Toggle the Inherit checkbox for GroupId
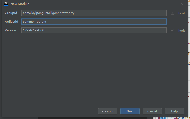This screenshot has height=119, width=190. [172, 13]
